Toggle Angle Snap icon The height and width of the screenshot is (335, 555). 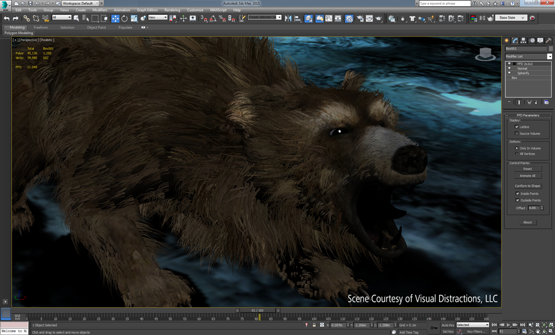click(x=213, y=18)
